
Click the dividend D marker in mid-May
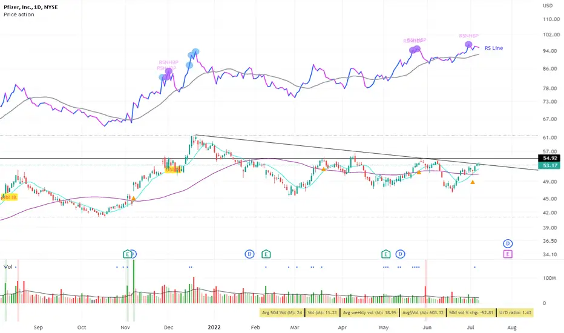(x=401, y=254)
